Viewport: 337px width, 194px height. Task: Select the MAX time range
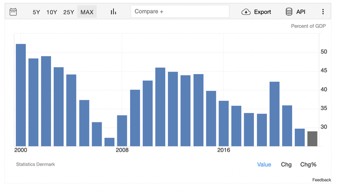(x=87, y=12)
